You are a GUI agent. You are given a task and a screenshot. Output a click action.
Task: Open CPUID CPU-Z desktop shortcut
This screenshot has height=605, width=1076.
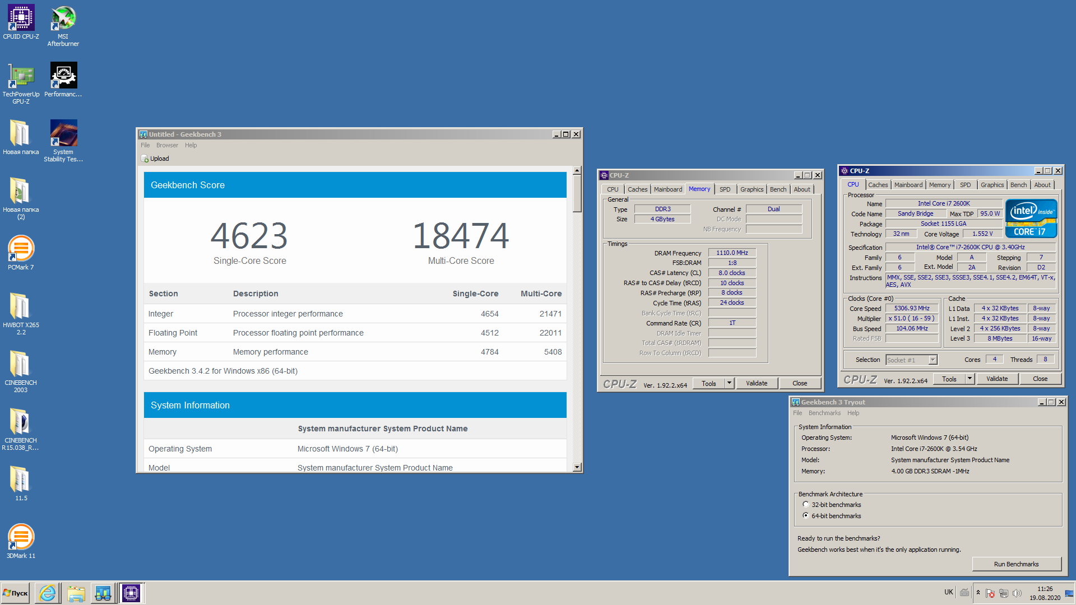tap(21, 22)
